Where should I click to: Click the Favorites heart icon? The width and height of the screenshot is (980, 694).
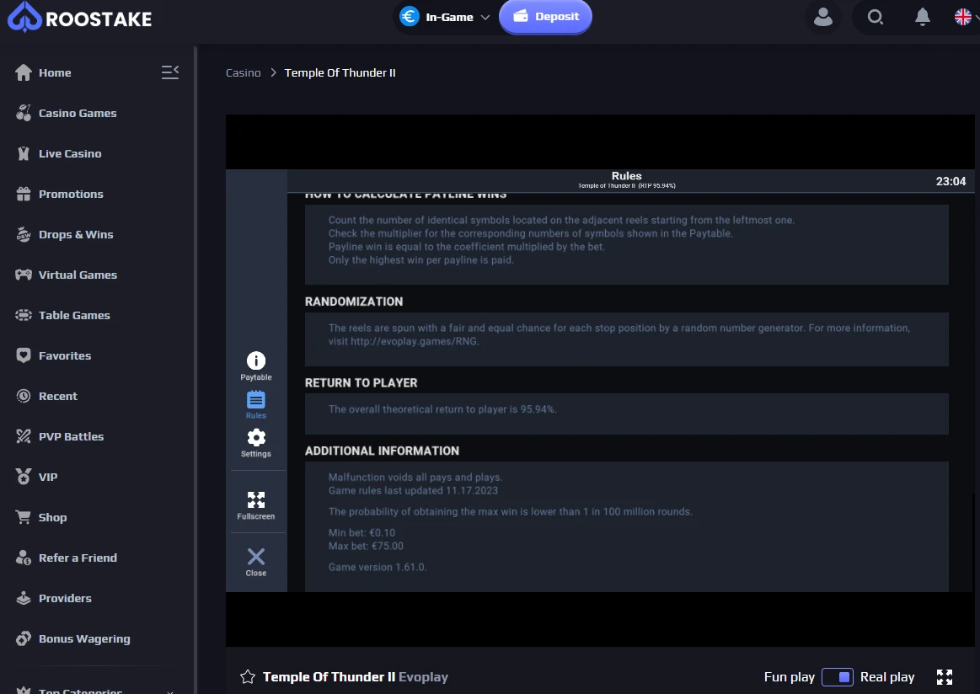pyautogui.click(x=23, y=355)
